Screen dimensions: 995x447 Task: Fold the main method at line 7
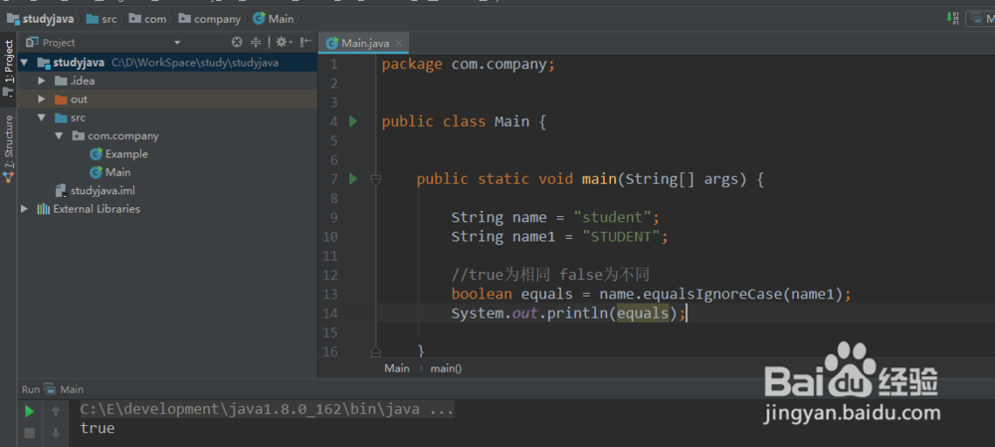point(376,179)
